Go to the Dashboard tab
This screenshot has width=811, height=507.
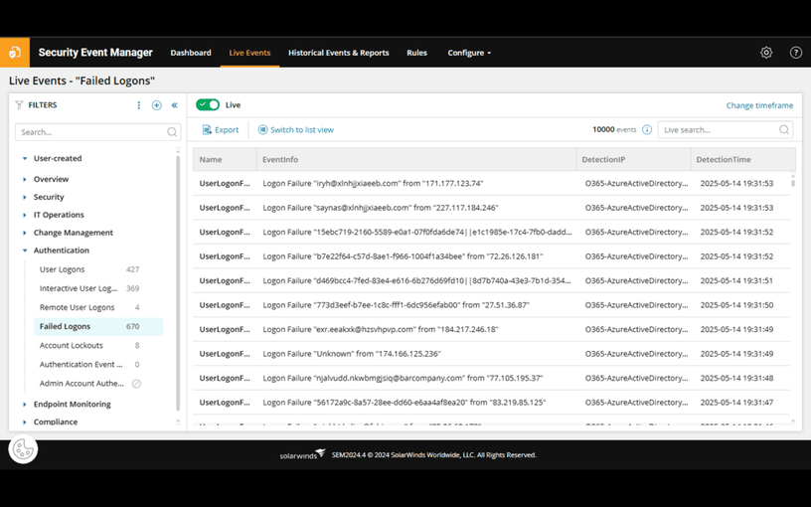coord(191,53)
